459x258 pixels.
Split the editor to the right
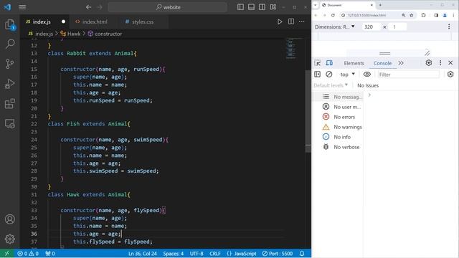pyautogui.click(x=291, y=21)
